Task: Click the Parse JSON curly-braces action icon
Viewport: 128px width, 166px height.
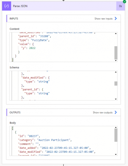Action: point(7,6)
